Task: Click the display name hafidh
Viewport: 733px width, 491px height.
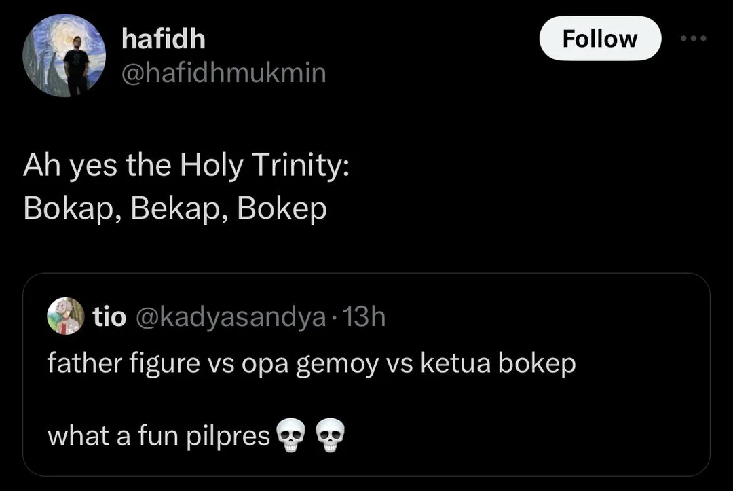Action: tap(163, 39)
